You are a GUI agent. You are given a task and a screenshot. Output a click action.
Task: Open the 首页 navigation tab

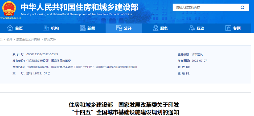15,28
